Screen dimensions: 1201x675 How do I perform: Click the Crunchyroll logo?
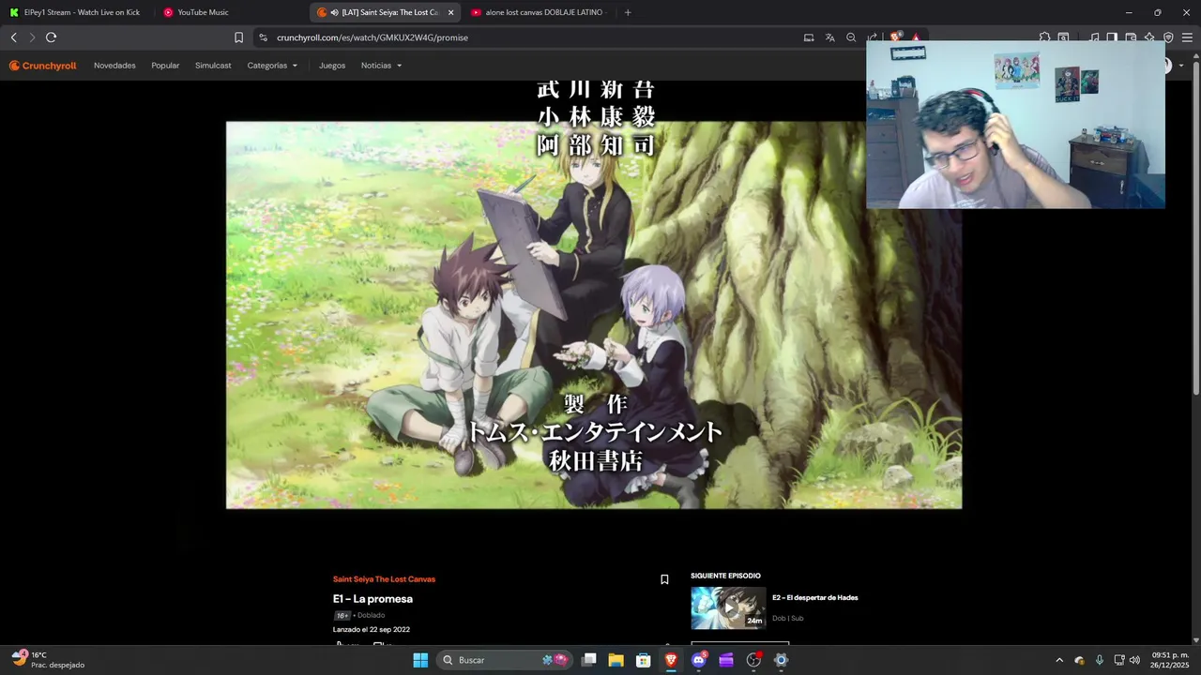[x=43, y=66]
